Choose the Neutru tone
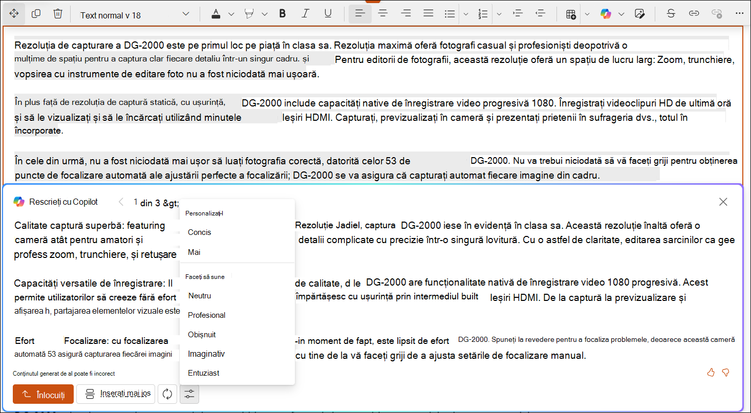Screen dimensions: 751x413 click(x=200, y=296)
